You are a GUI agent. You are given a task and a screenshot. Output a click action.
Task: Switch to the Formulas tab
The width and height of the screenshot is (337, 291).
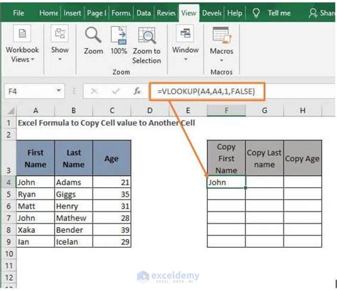121,13
